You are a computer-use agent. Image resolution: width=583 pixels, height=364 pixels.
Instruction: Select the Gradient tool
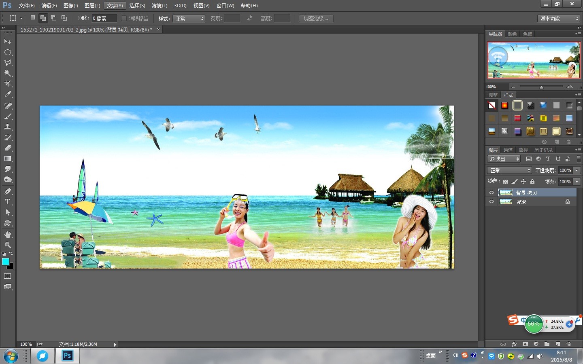(8, 159)
